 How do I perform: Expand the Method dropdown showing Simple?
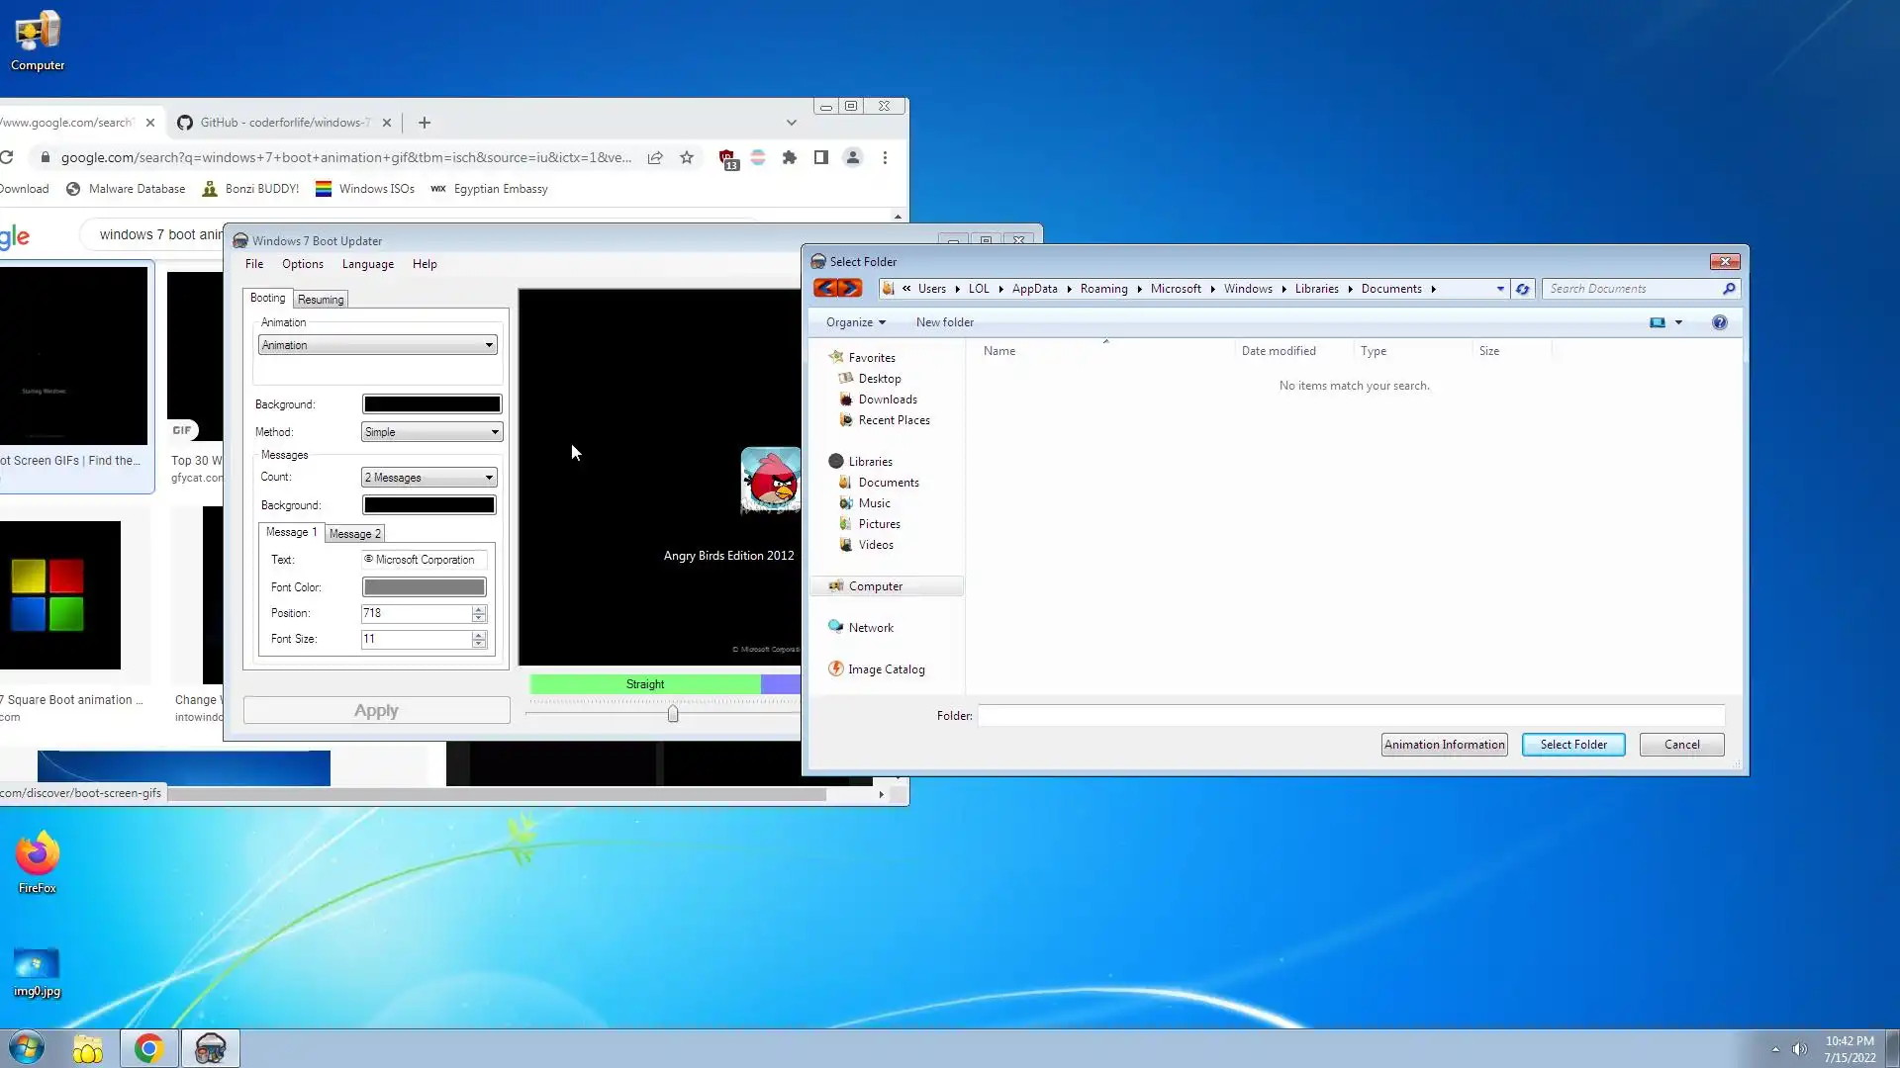pos(431,432)
